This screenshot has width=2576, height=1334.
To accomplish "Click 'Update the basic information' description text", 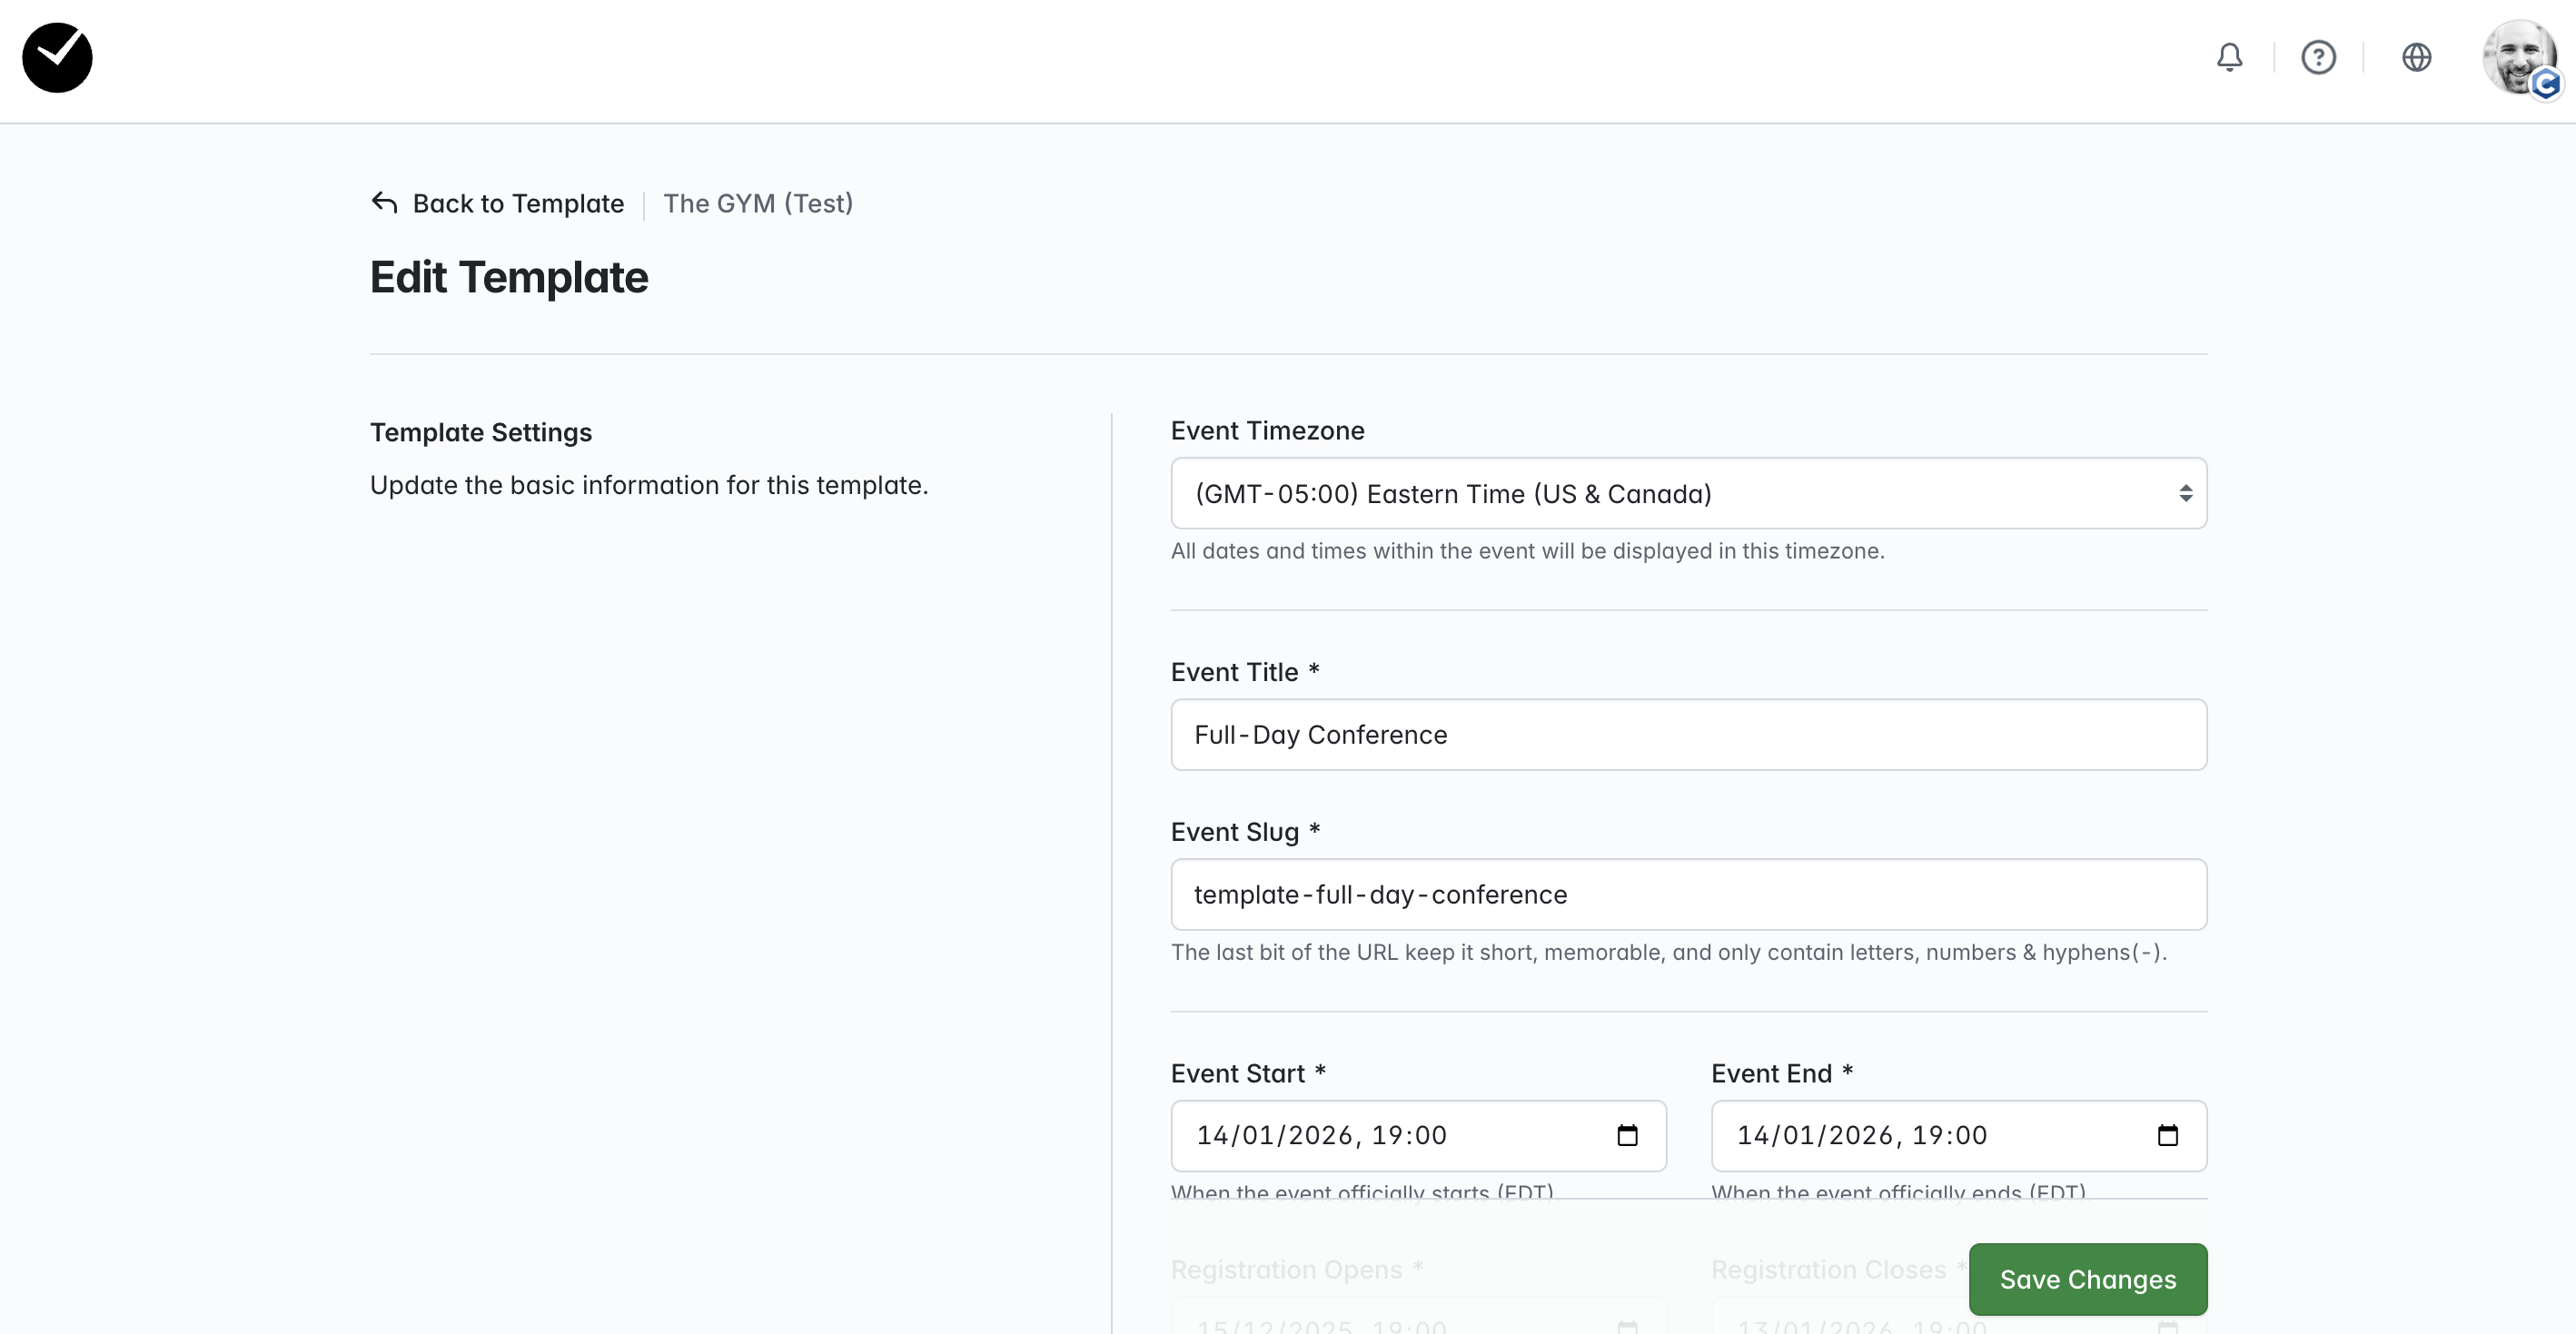I will point(649,485).
